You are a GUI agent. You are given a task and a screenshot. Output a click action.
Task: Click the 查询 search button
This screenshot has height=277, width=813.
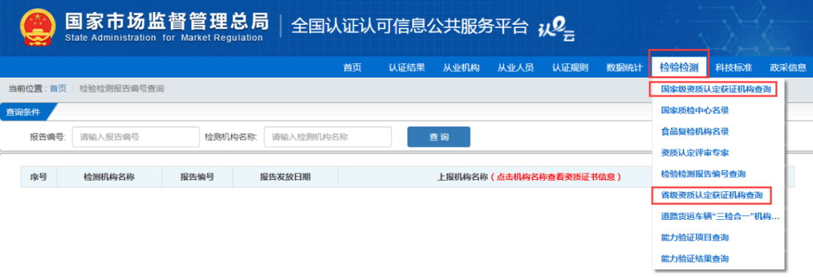(x=439, y=137)
